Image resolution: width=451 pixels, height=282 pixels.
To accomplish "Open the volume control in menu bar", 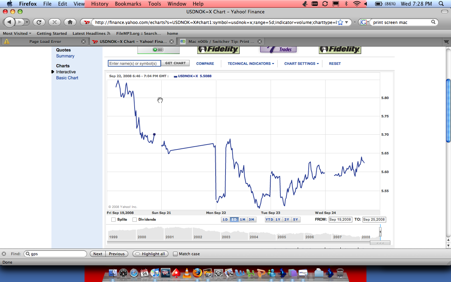I will (x=365, y=4).
